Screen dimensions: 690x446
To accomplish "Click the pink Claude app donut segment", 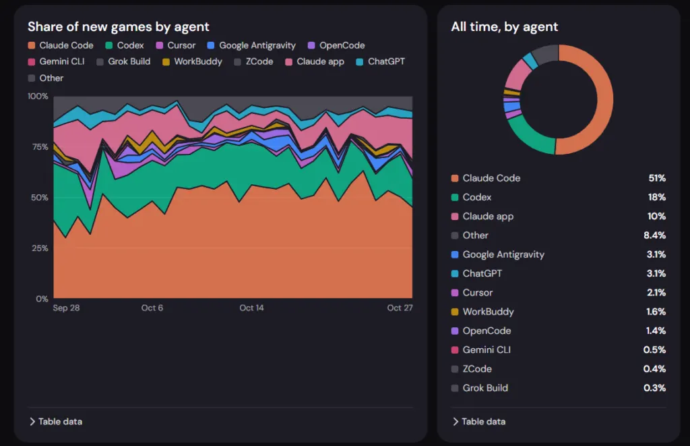I will pyautogui.click(x=517, y=75).
